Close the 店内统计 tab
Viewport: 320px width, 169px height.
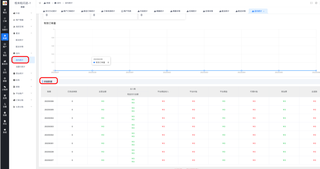[x=264, y=11]
